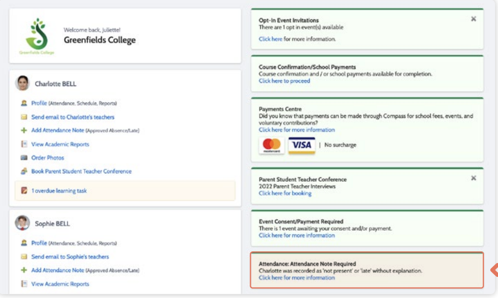Click 'Click here to proceed' for course confirmation
Viewport: 498px width, 298px height.
[284, 81]
